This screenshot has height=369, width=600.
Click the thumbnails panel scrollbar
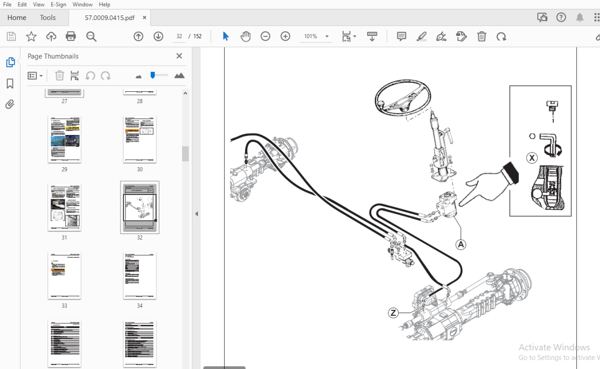point(185,154)
